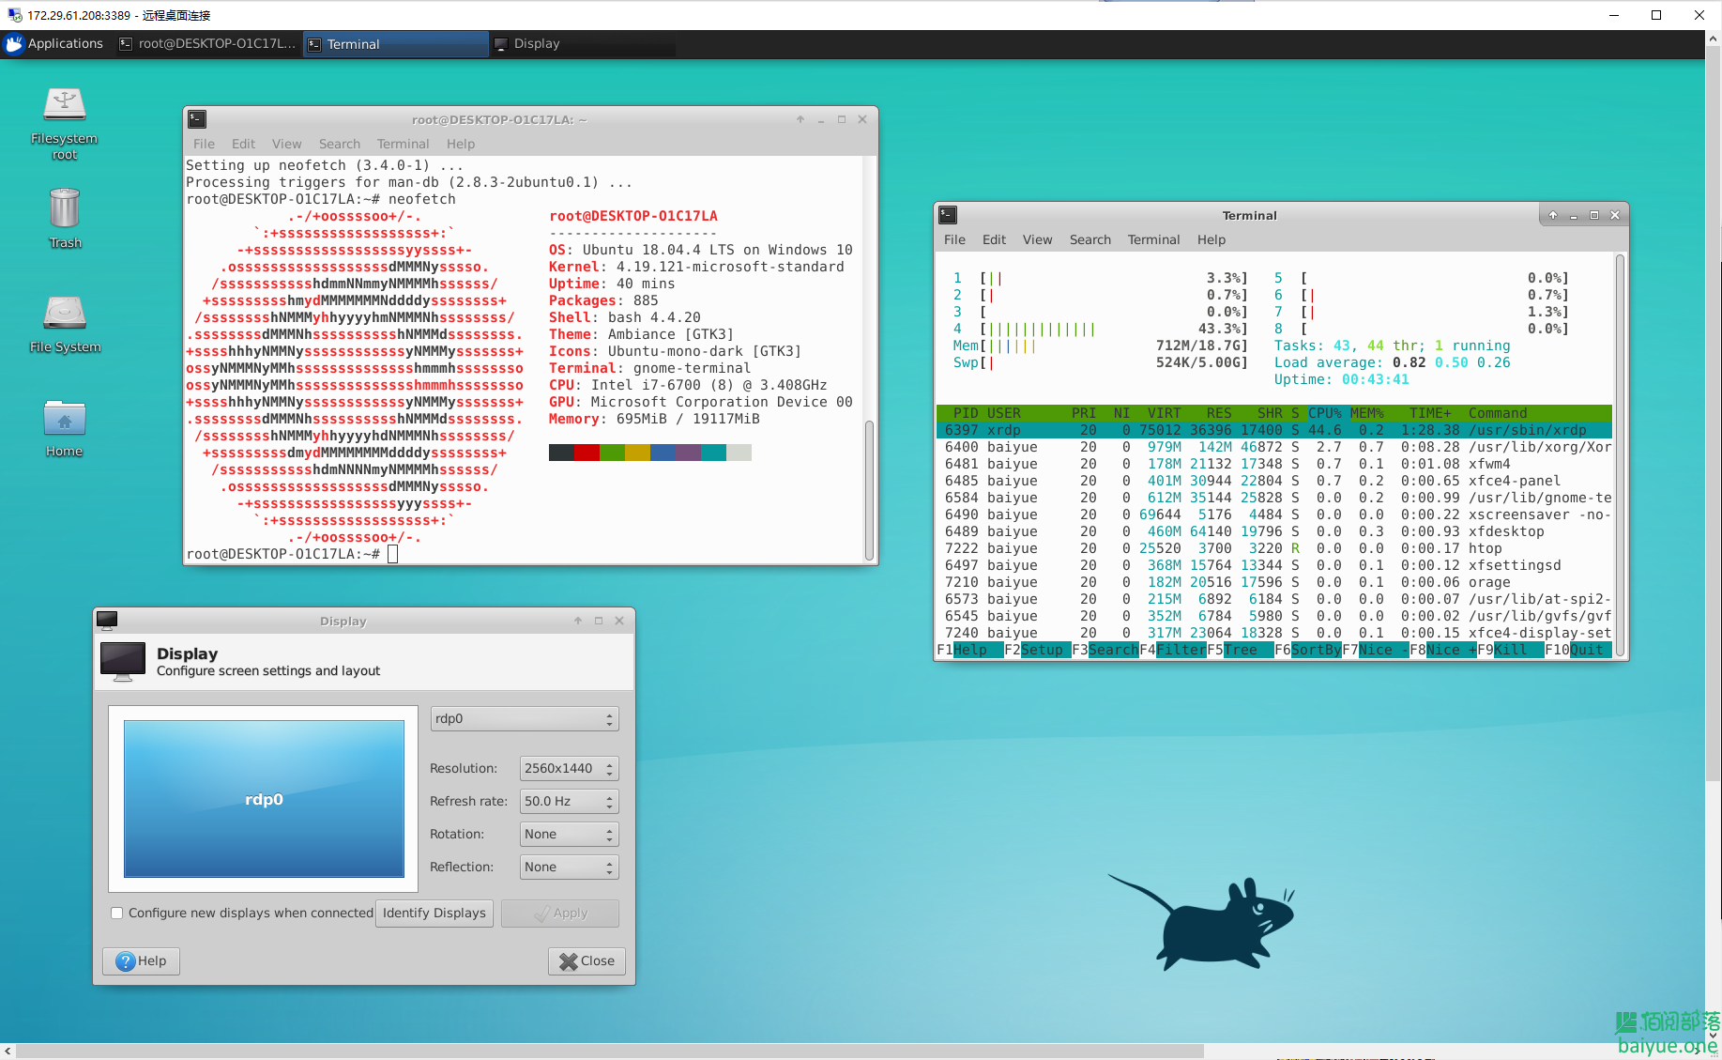Open the Refresh rate 50.0 Hz dropdown
The height and width of the screenshot is (1060, 1722).
569,802
